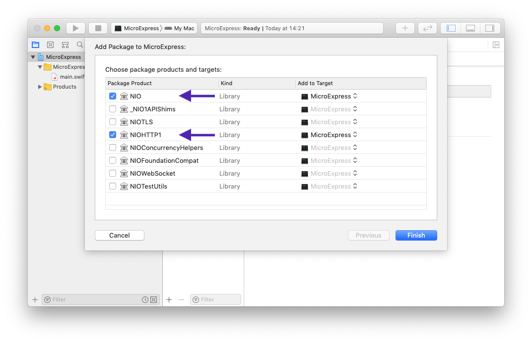The width and height of the screenshot is (532, 343).
Task: Sort by Package Product column header
Action: pyautogui.click(x=162, y=83)
